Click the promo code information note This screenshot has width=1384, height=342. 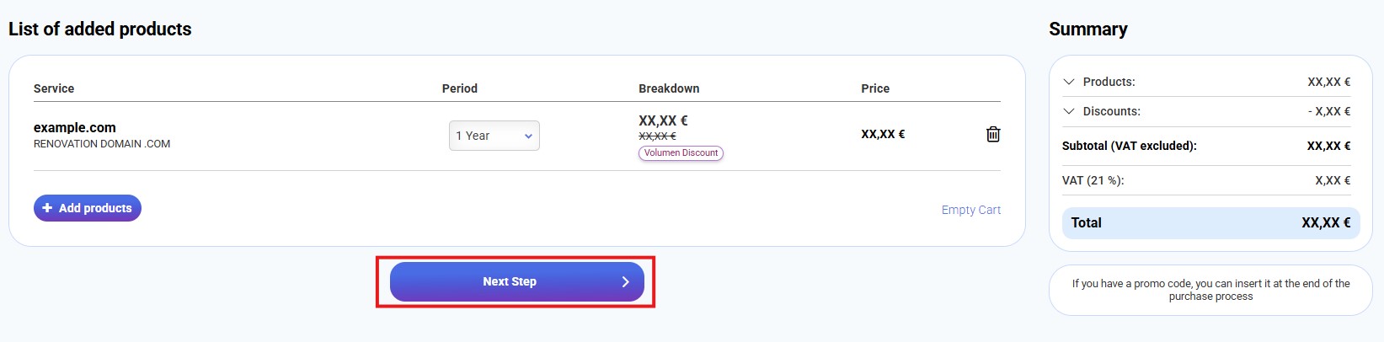coord(1210,290)
